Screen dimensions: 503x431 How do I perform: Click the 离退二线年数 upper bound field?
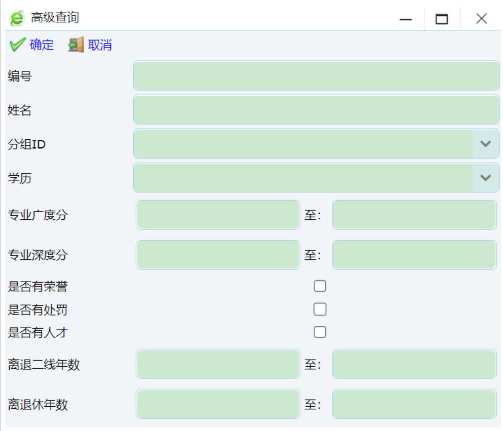(414, 364)
